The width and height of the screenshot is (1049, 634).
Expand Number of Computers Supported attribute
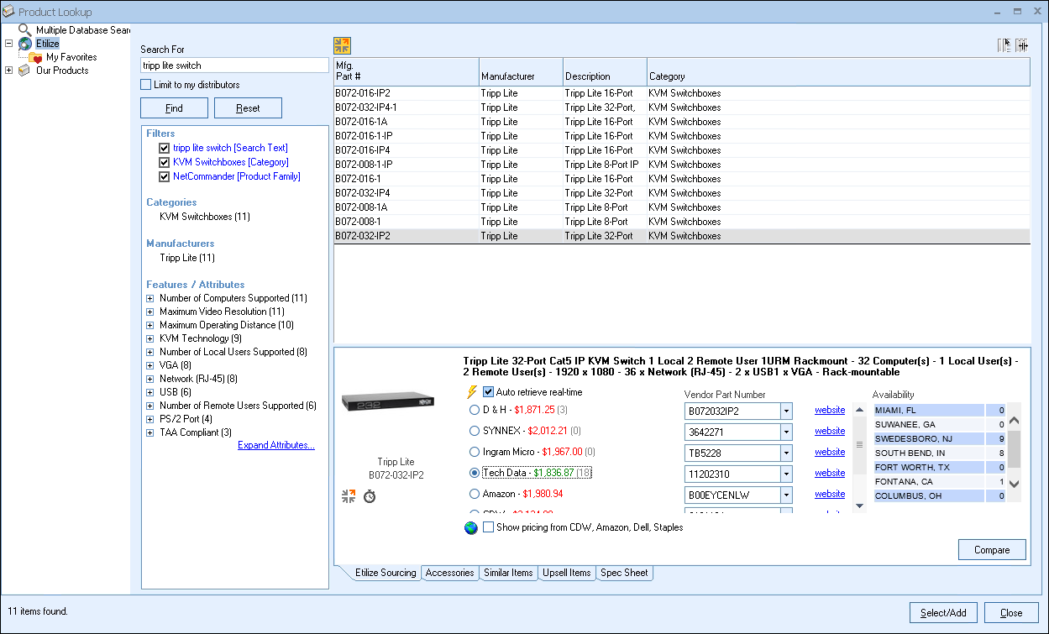149,298
